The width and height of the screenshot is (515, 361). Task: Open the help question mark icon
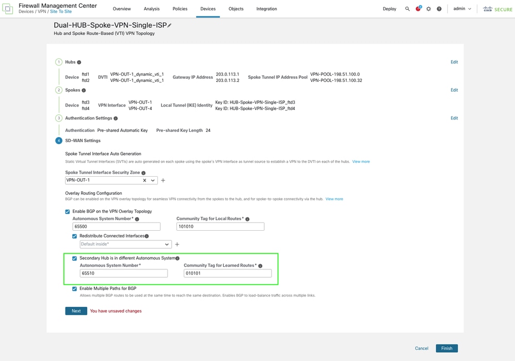439,9
